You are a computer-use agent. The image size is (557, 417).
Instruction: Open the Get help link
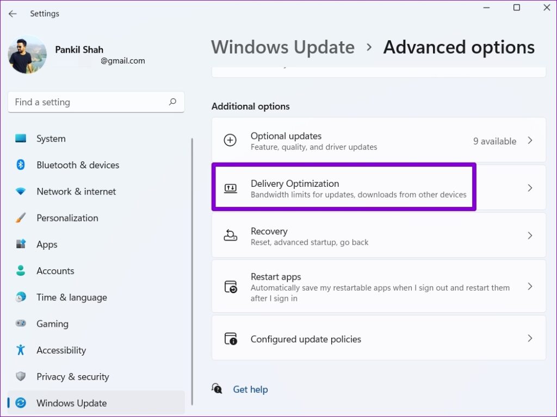pos(250,389)
